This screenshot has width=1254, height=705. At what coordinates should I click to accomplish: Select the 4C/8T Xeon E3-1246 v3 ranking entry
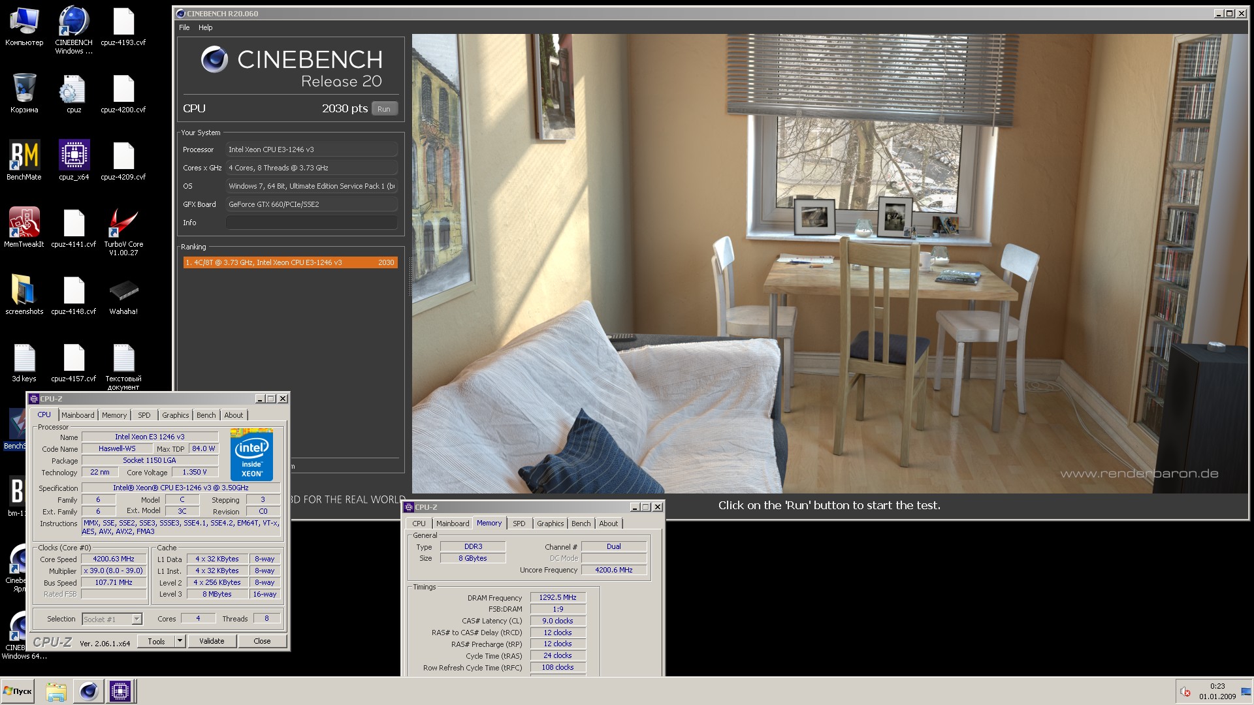pos(290,262)
